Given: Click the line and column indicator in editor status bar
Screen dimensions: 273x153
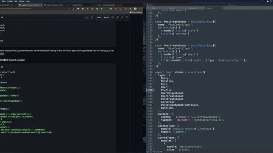Looking at the screenshot, I should coord(156,152).
